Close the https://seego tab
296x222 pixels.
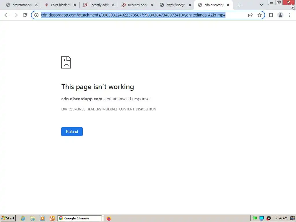pyautogui.click(x=190, y=5)
